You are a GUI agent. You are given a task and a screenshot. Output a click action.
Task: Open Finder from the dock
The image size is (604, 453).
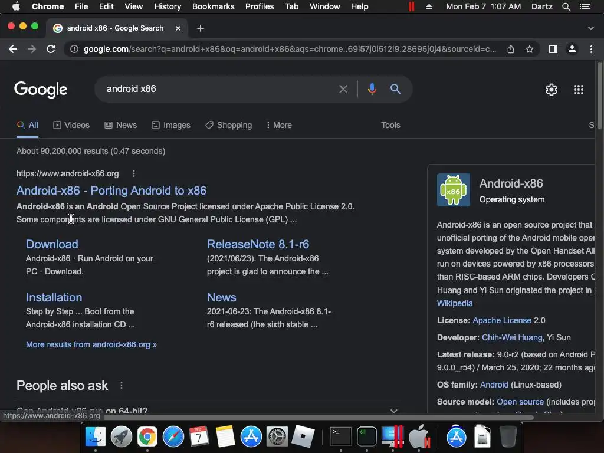pos(95,437)
